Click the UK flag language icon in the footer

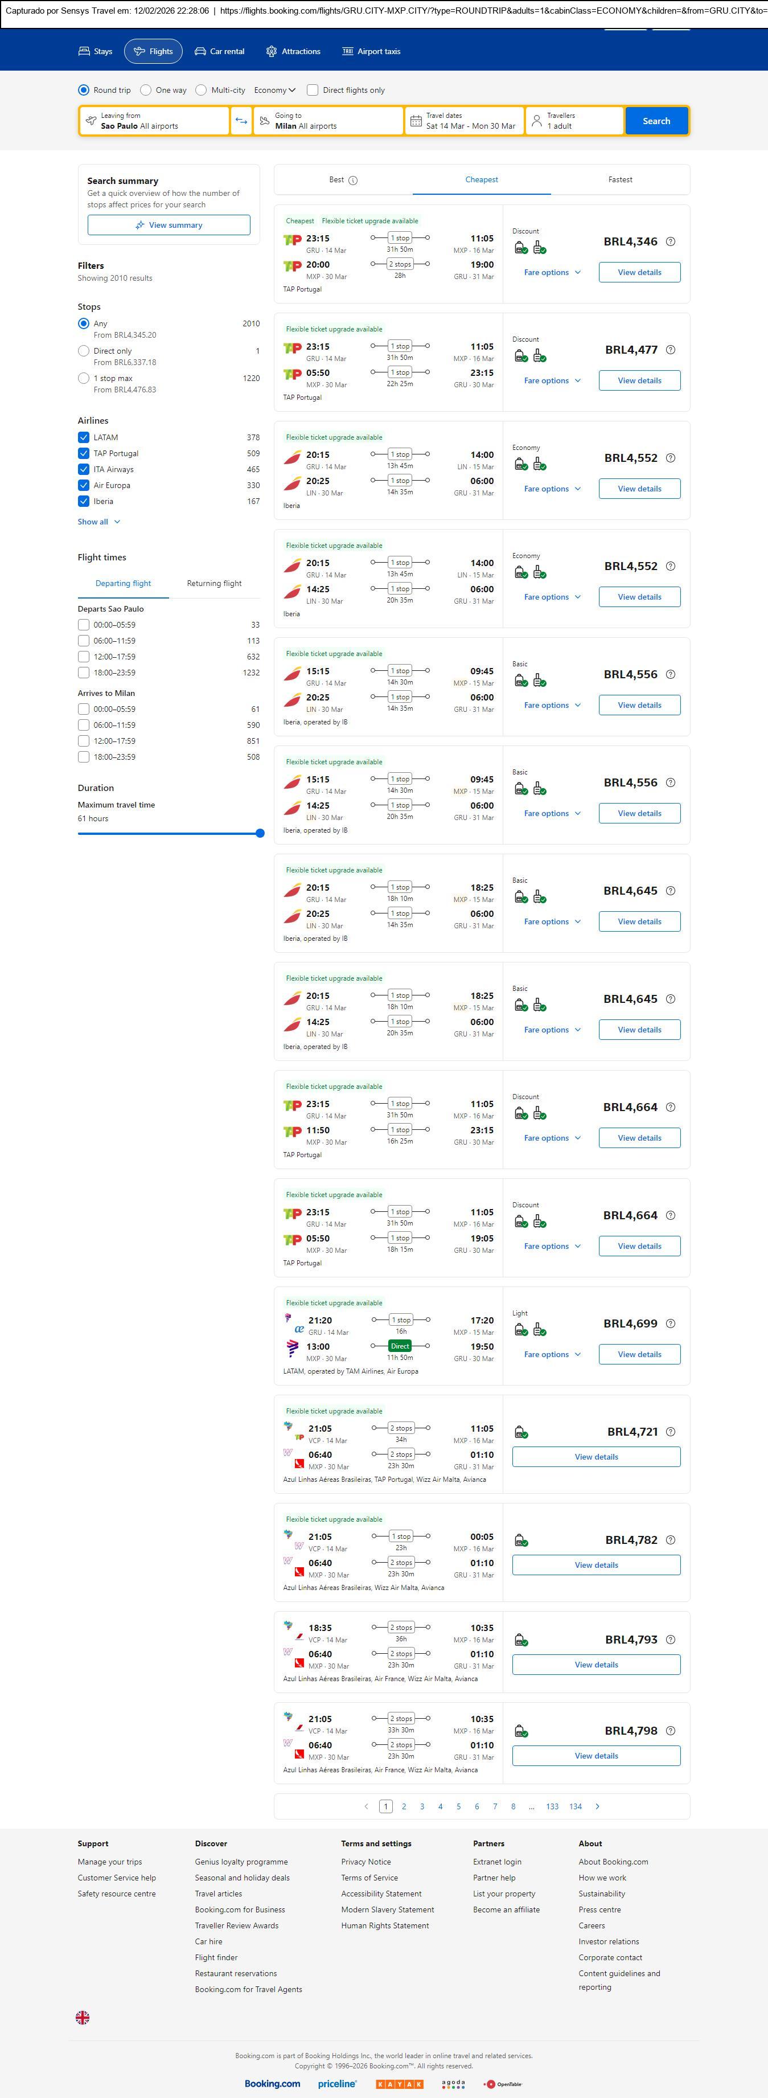click(82, 2017)
